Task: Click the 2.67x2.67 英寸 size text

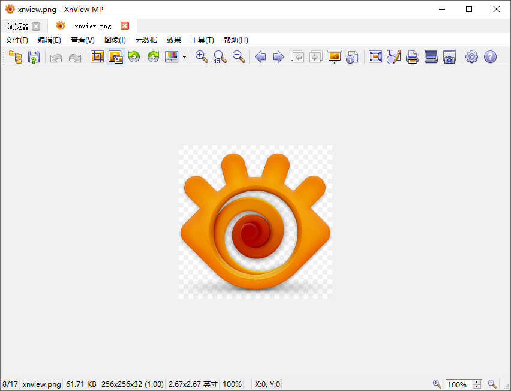Action: 193,384
